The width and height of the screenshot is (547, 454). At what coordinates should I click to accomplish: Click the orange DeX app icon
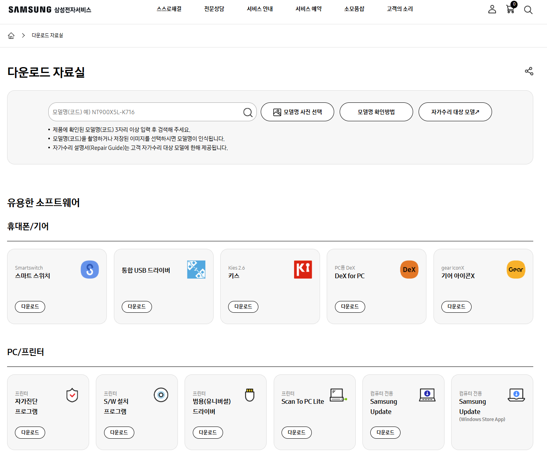[409, 270]
